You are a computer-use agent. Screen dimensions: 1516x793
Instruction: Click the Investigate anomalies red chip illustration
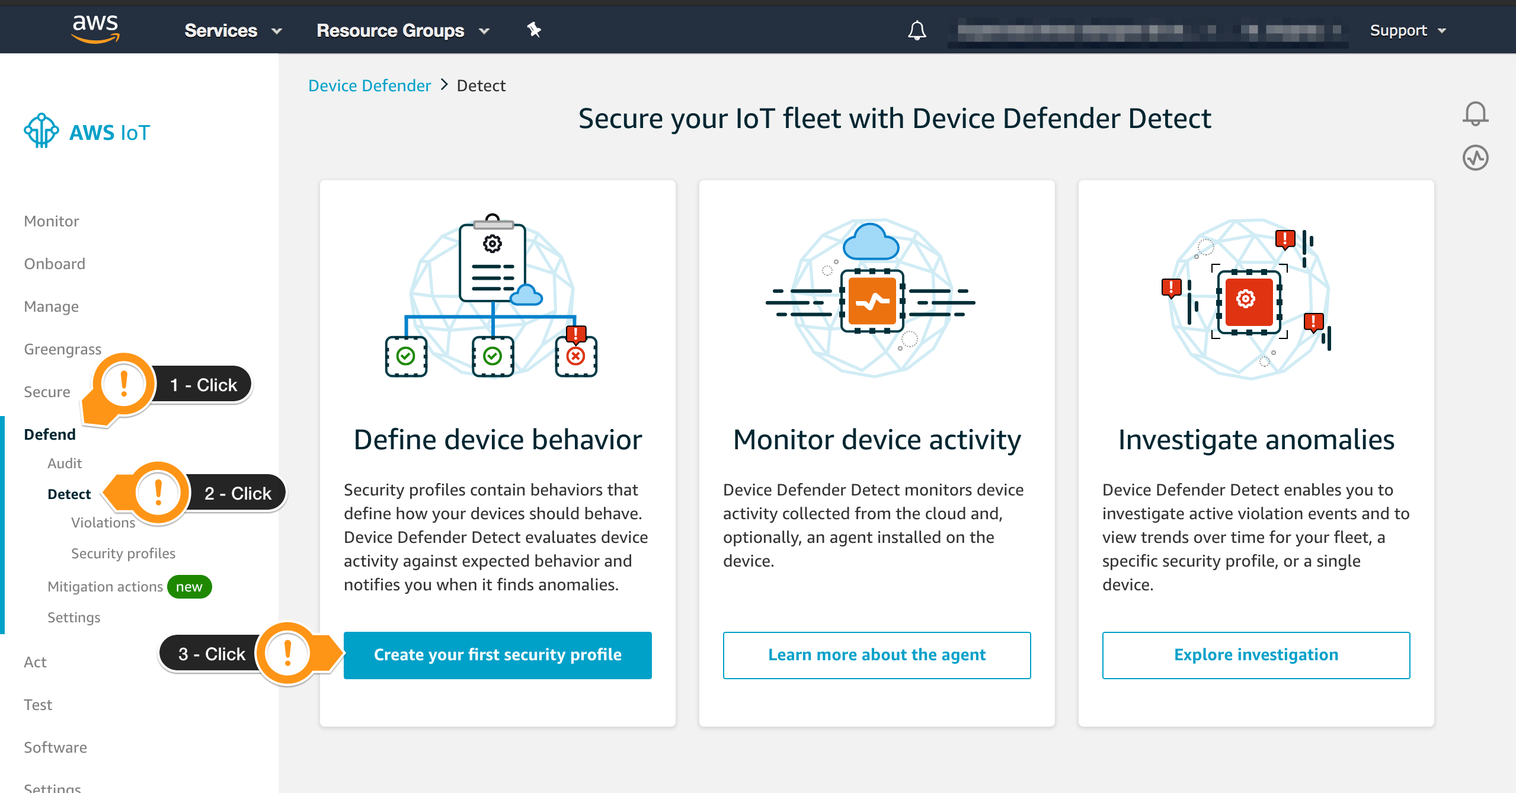coord(1248,298)
